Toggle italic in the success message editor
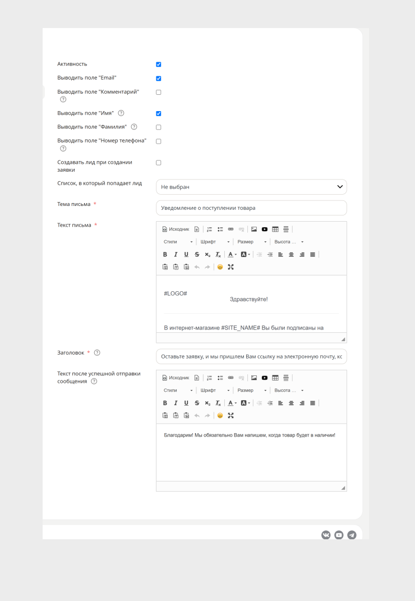Image resolution: width=415 pixels, height=601 pixels. [176, 403]
